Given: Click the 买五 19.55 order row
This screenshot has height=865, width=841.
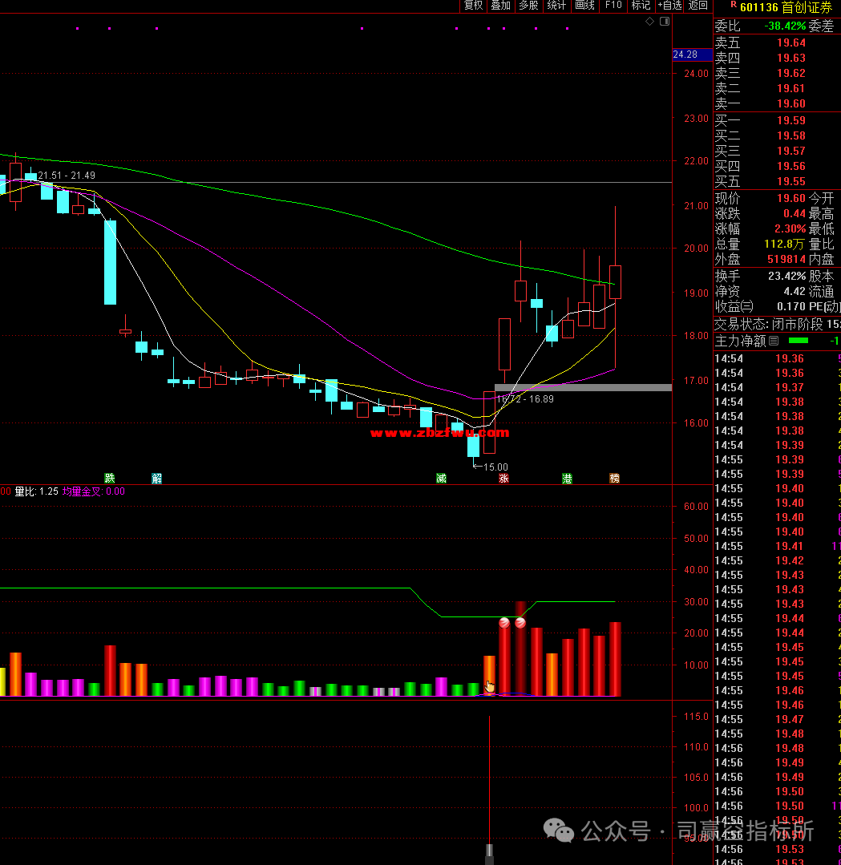Looking at the screenshot, I should pyautogui.click(x=777, y=181).
